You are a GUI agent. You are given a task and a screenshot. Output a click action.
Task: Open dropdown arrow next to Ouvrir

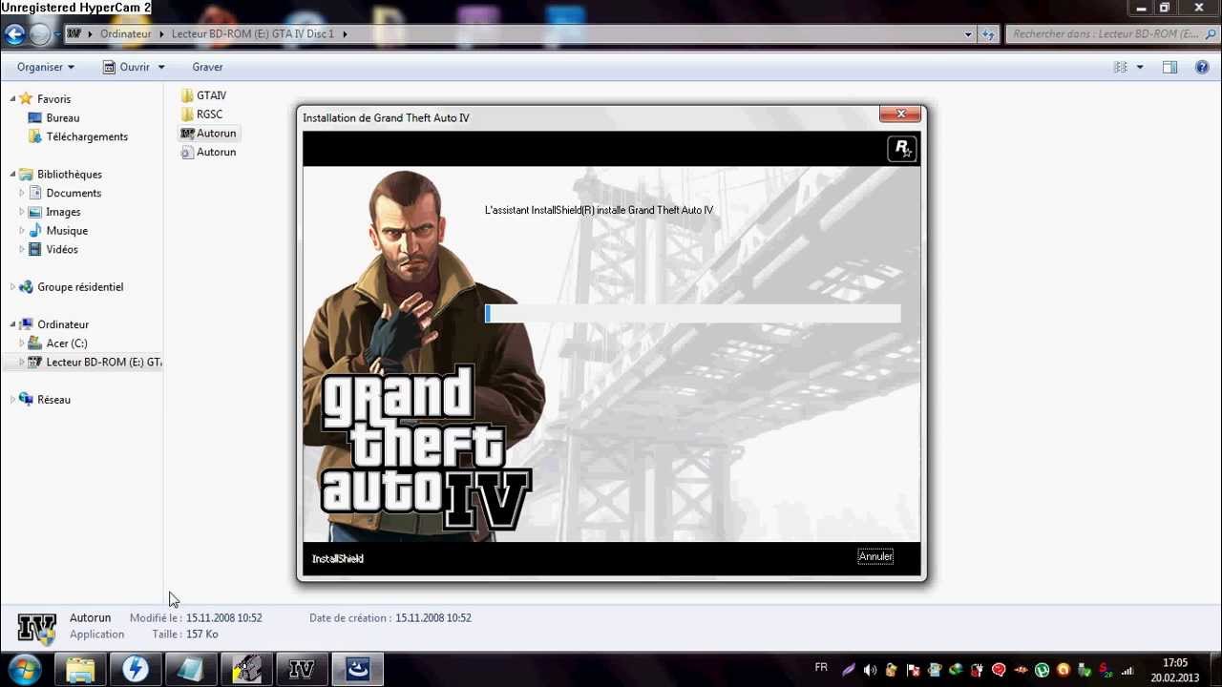[160, 67]
